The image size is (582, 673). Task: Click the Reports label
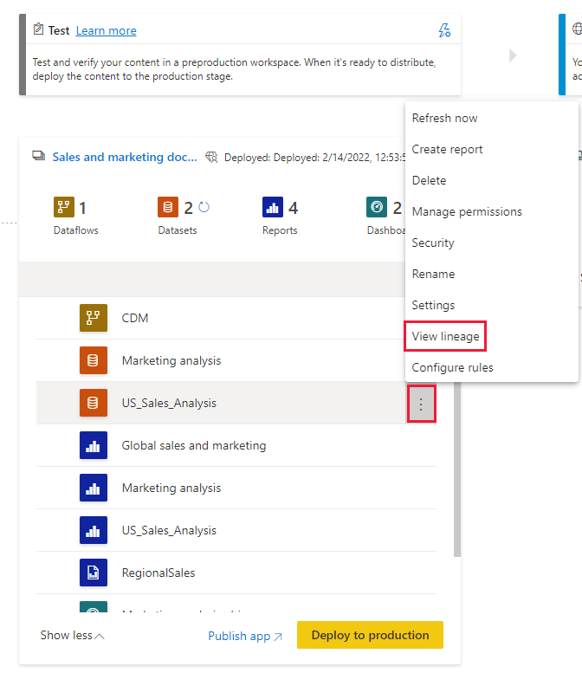tap(280, 230)
